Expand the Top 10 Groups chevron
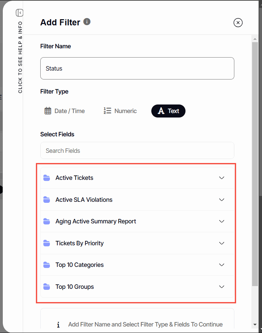262x333 pixels. click(222, 287)
